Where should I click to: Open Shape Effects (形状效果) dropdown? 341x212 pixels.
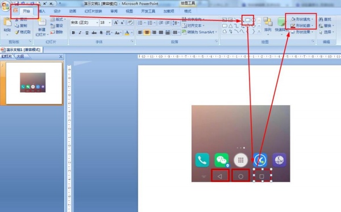click(302, 32)
